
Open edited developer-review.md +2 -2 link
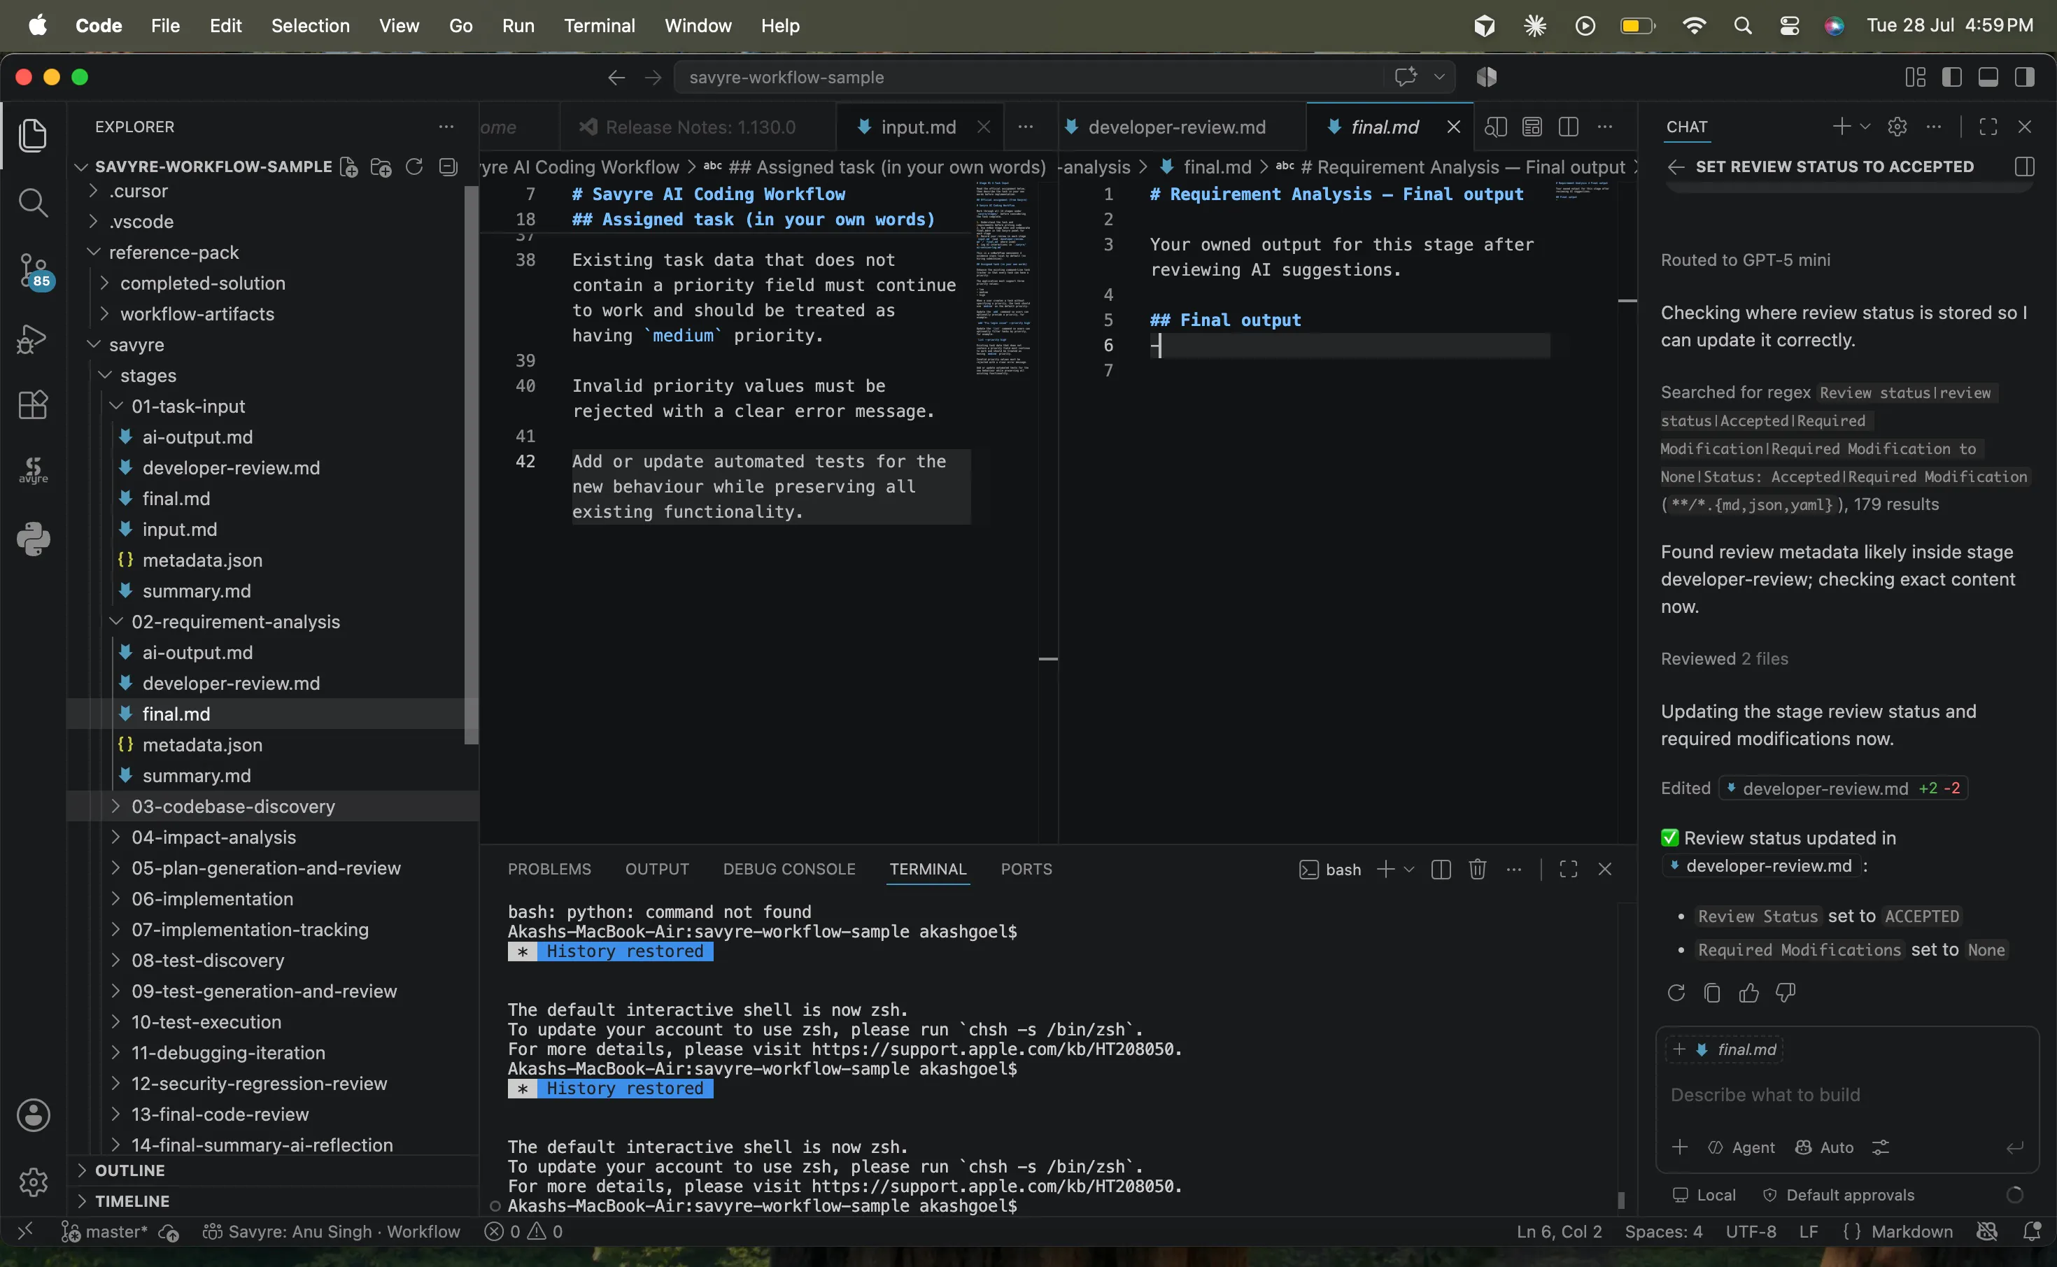(1842, 788)
